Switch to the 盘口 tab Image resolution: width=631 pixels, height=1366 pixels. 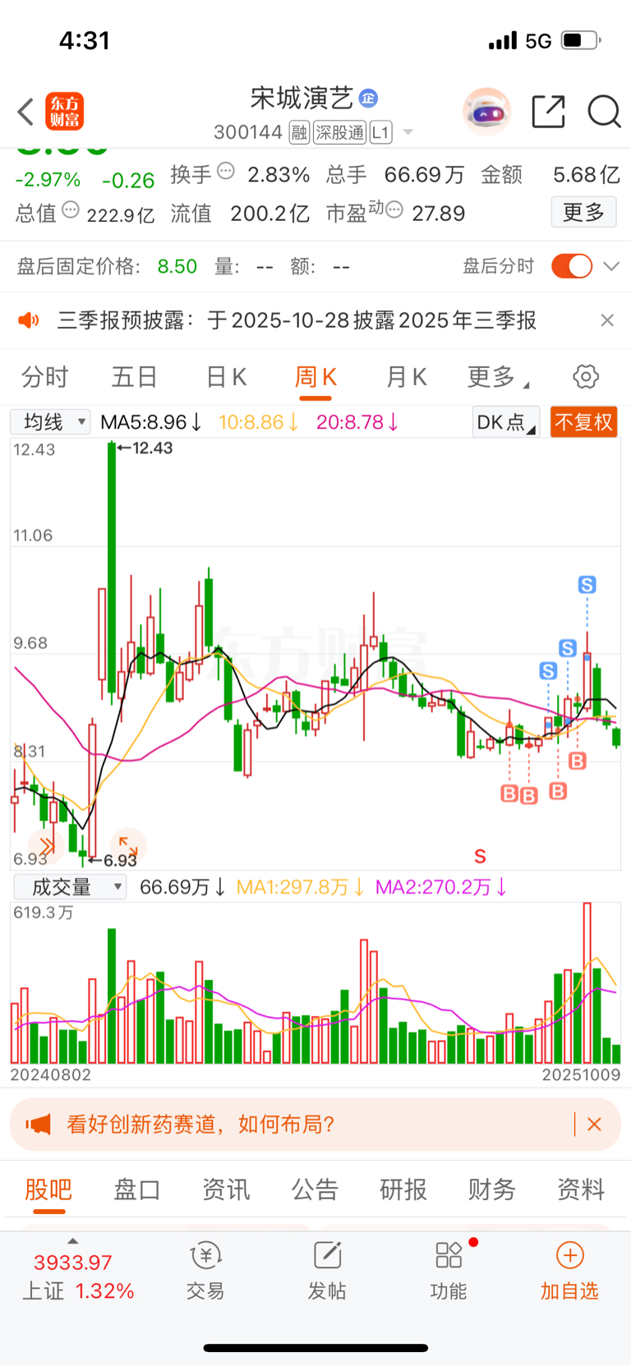pos(137,1189)
